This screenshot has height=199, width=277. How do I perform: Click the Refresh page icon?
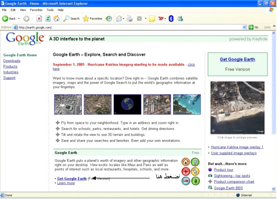[48, 18]
